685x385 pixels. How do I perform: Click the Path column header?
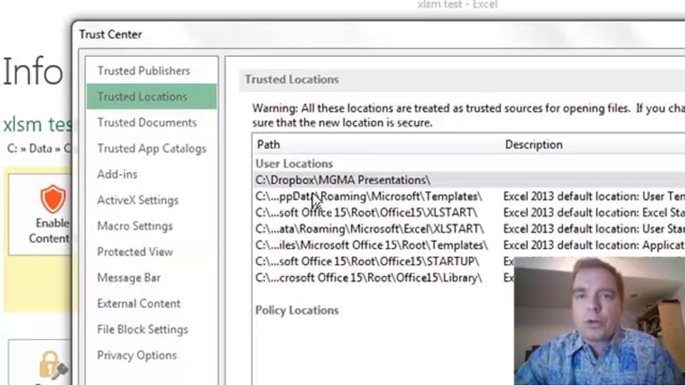coord(268,145)
